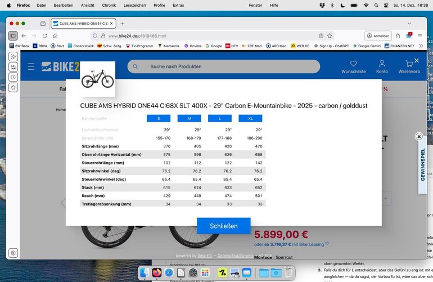This screenshot has width=433, height=282.
Task: Show site security padlock info
Action: click(x=103, y=35)
